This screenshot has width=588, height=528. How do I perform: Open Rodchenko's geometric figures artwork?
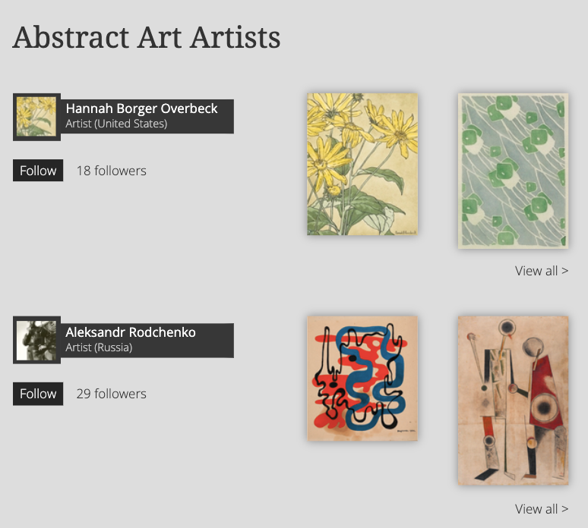tap(513, 400)
